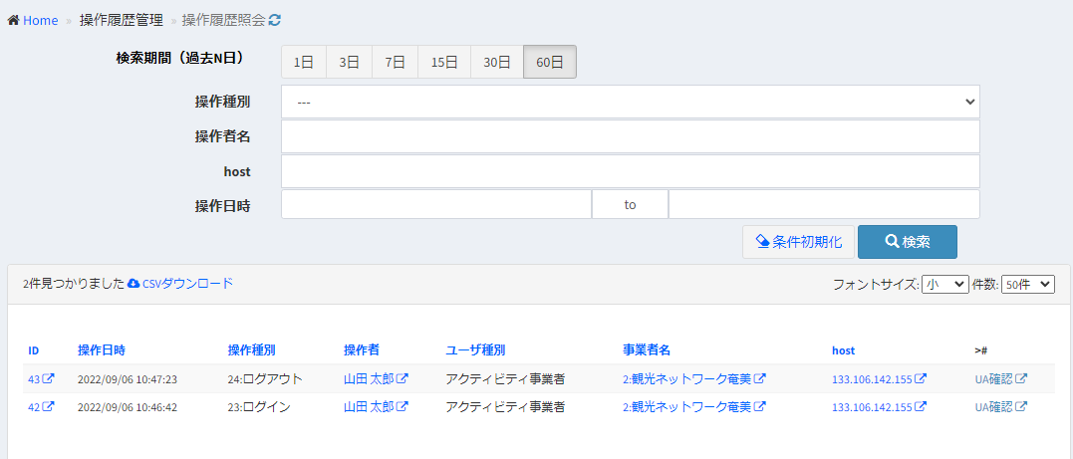
Task: Click external icon after 観光ネットワーク奄美 in row 42
Action: point(759,406)
